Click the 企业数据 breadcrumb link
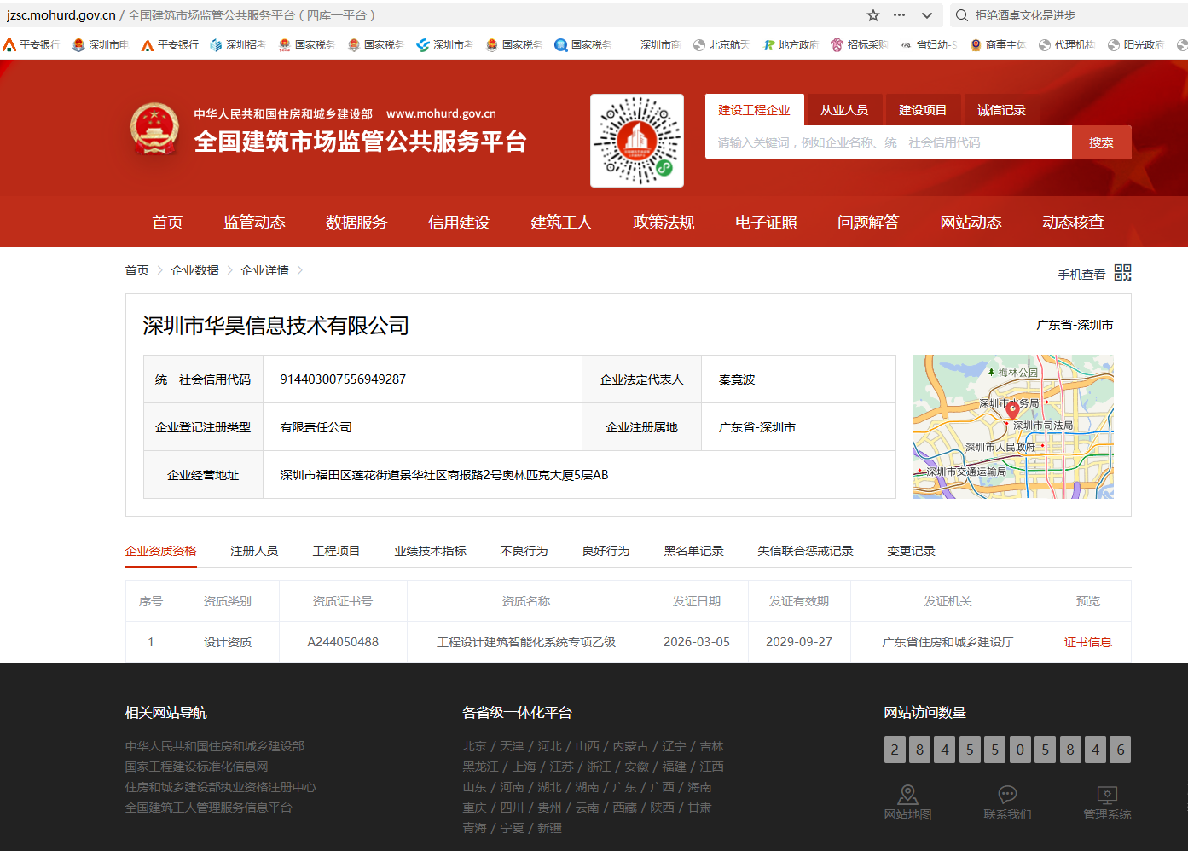 [x=195, y=270]
